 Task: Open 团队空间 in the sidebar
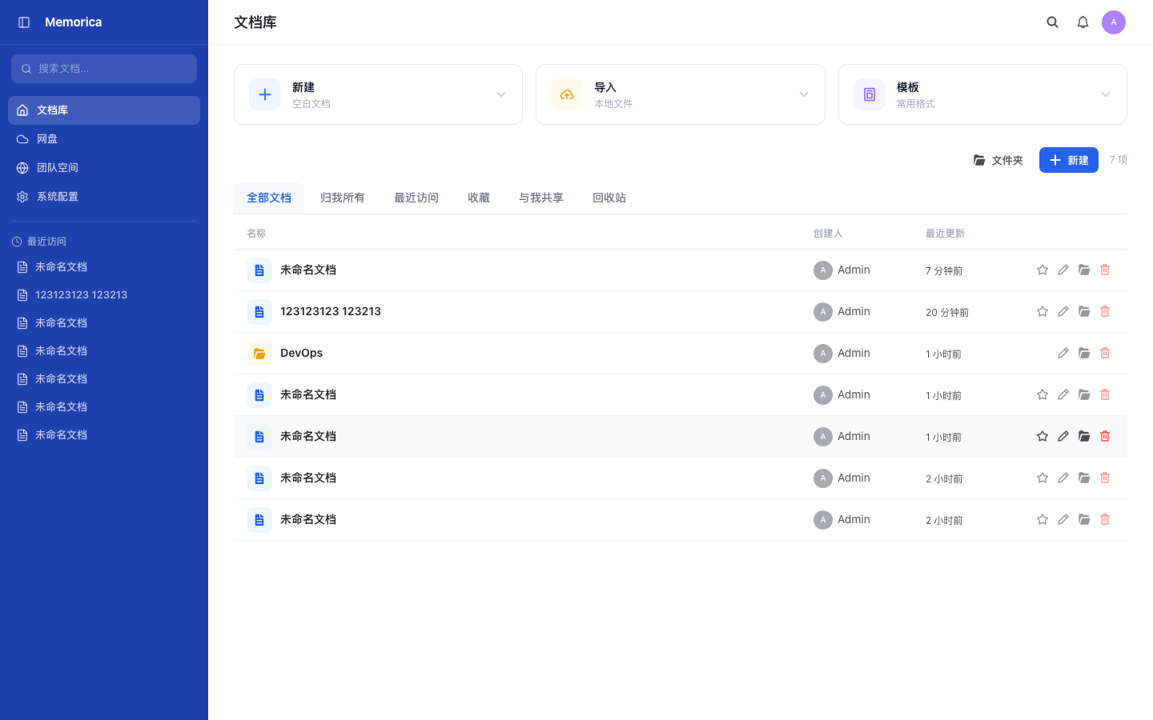(104, 168)
